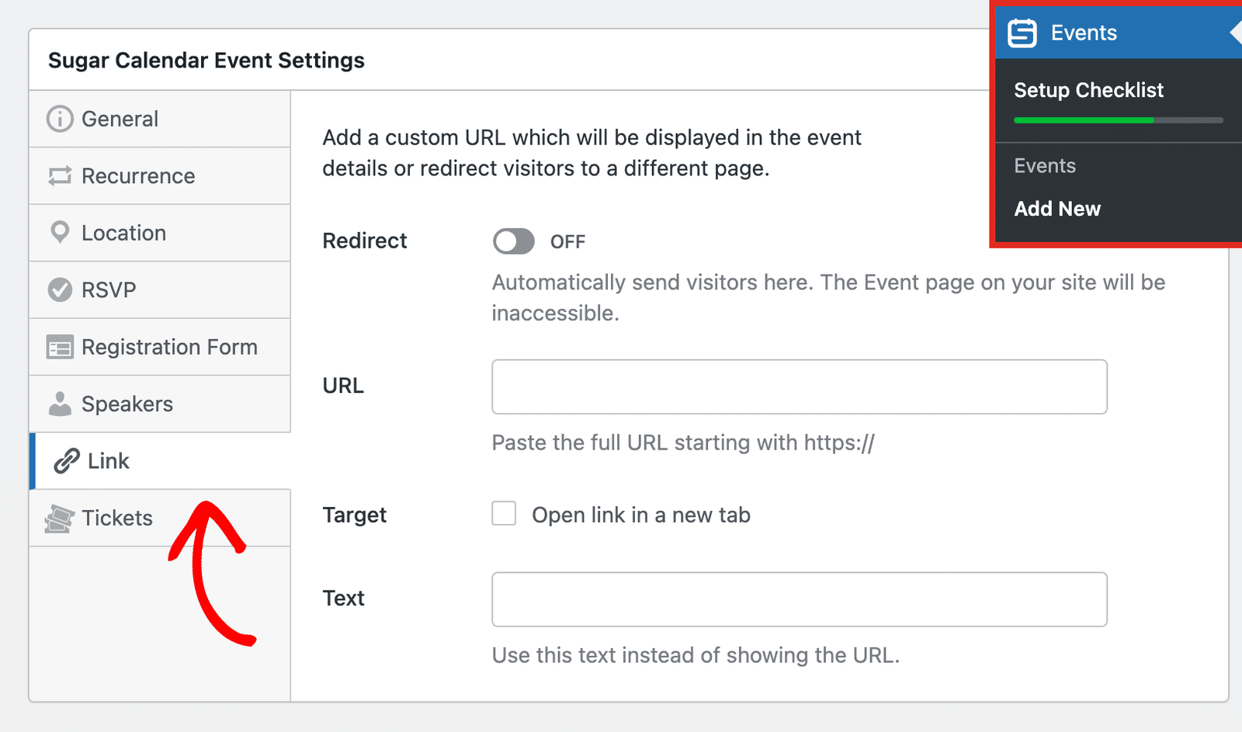Viewport: 1242px width, 732px height.
Task: Click the Location pin icon
Action: 60,233
